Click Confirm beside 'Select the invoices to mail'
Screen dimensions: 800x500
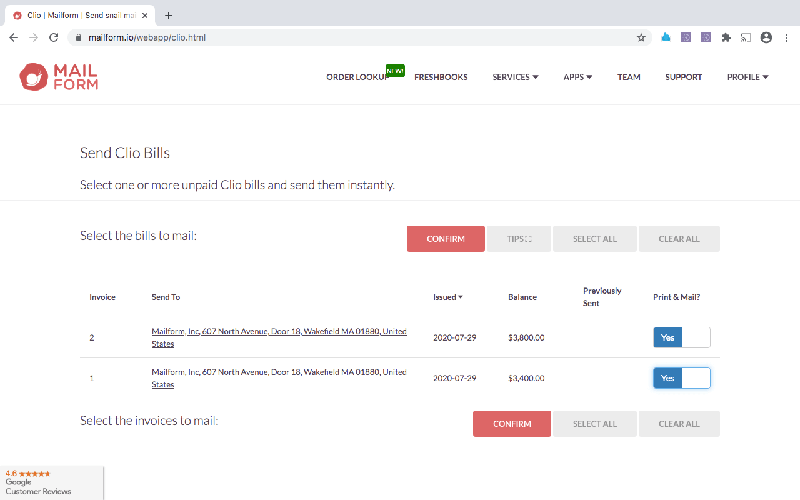pos(512,424)
